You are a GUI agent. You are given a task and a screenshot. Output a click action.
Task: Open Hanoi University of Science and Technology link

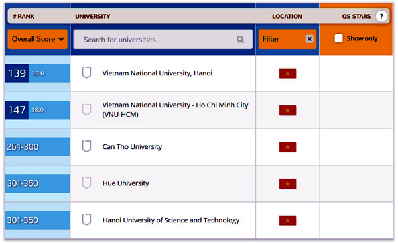tap(171, 220)
